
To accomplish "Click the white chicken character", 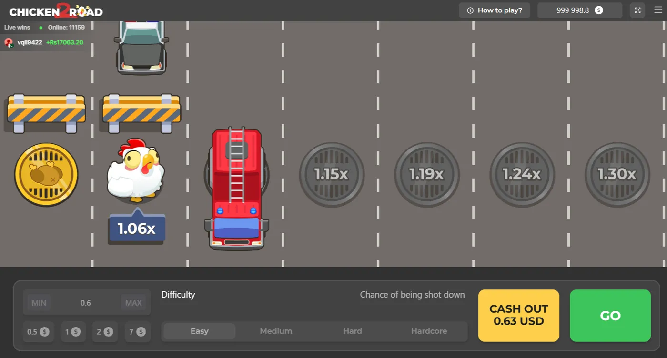I will (136, 170).
